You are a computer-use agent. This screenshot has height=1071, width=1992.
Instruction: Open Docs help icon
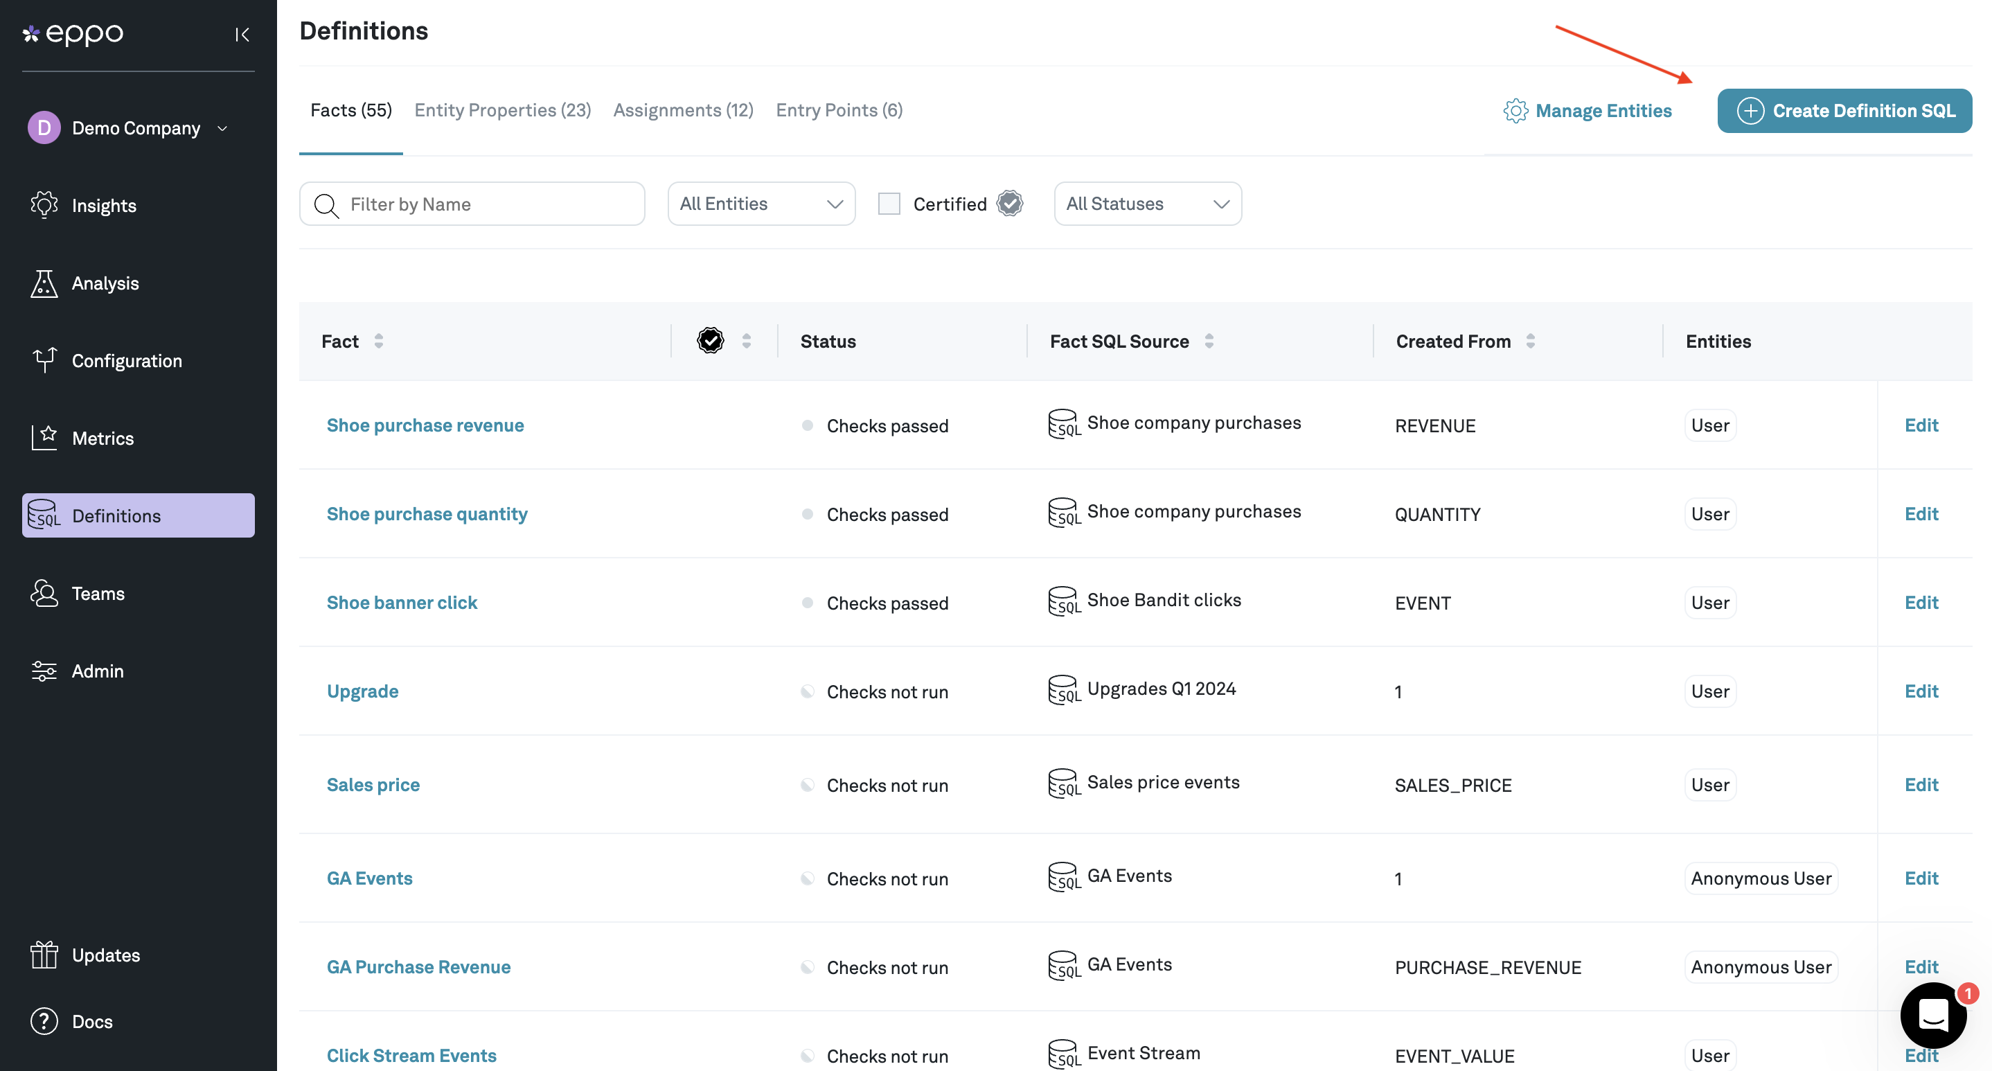(44, 1020)
